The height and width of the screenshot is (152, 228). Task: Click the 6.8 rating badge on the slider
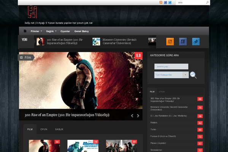pos(138,55)
